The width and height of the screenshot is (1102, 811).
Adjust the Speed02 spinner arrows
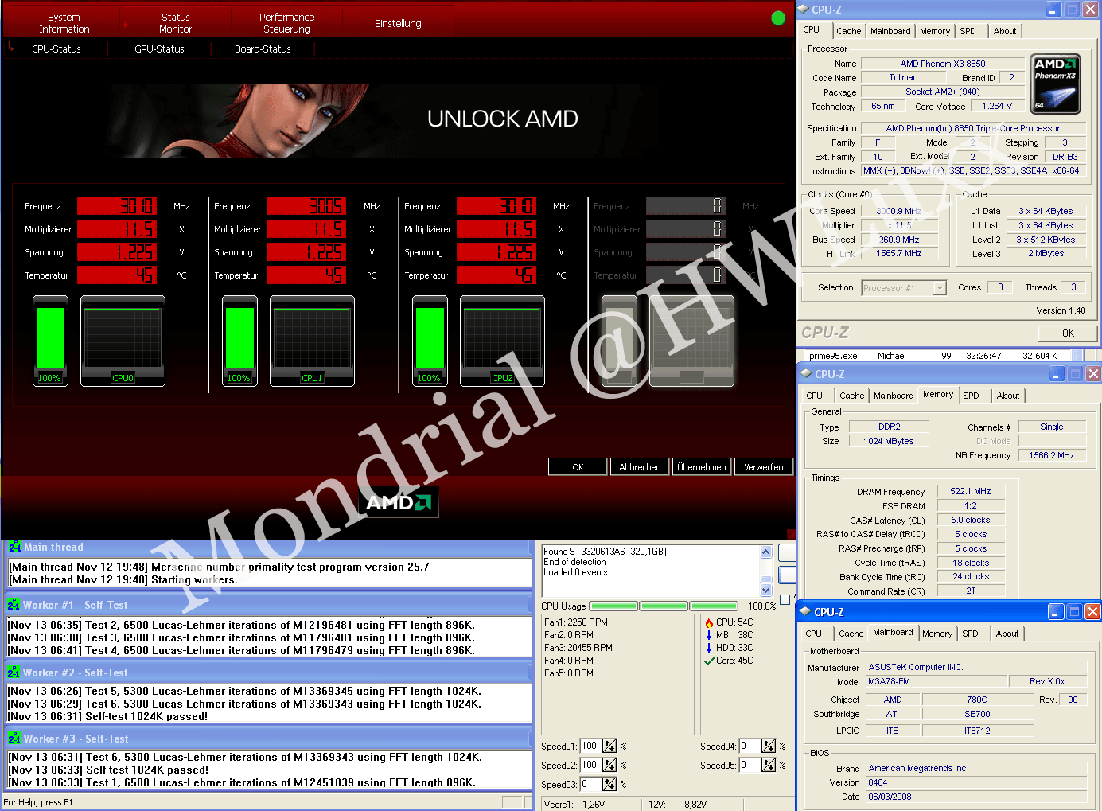(609, 765)
